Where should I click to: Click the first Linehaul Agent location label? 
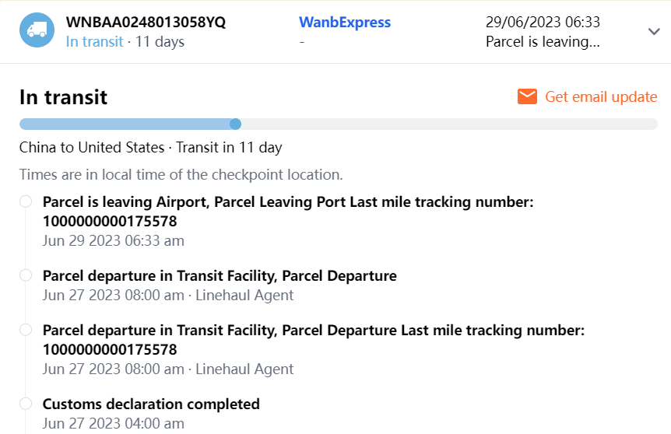click(x=244, y=295)
